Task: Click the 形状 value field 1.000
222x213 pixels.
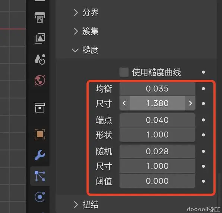Action: [x=157, y=135]
